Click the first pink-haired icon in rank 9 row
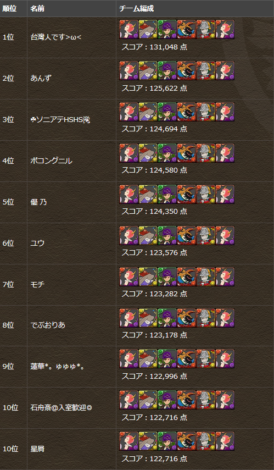The width and height of the screenshot is (274, 470). click(x=129, y=359)
